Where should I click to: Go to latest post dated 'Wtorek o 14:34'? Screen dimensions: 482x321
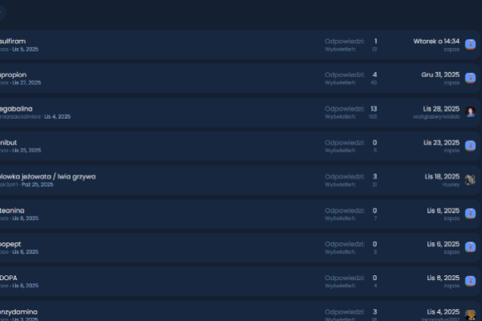click(x=435, y=40)
